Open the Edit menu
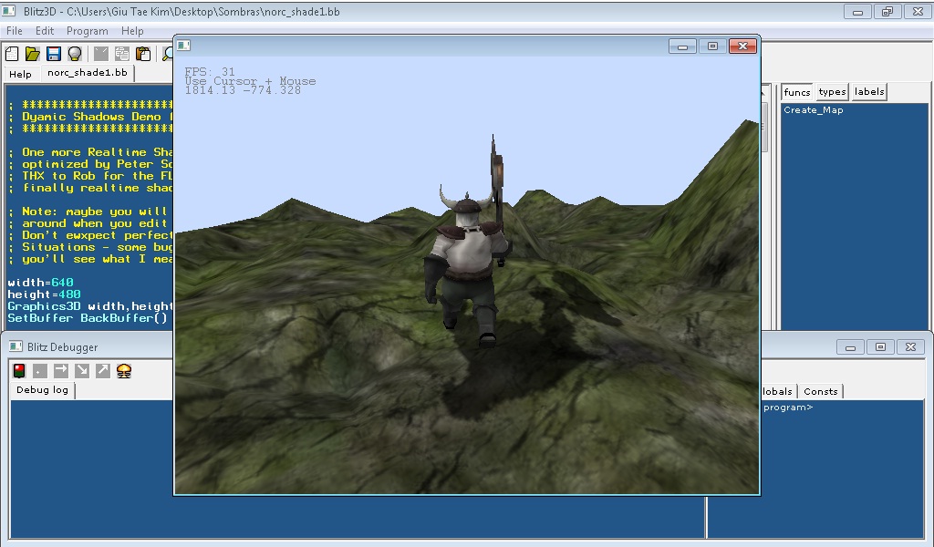The width and height of the screenshot is (934, 547). tap(45, 31)
